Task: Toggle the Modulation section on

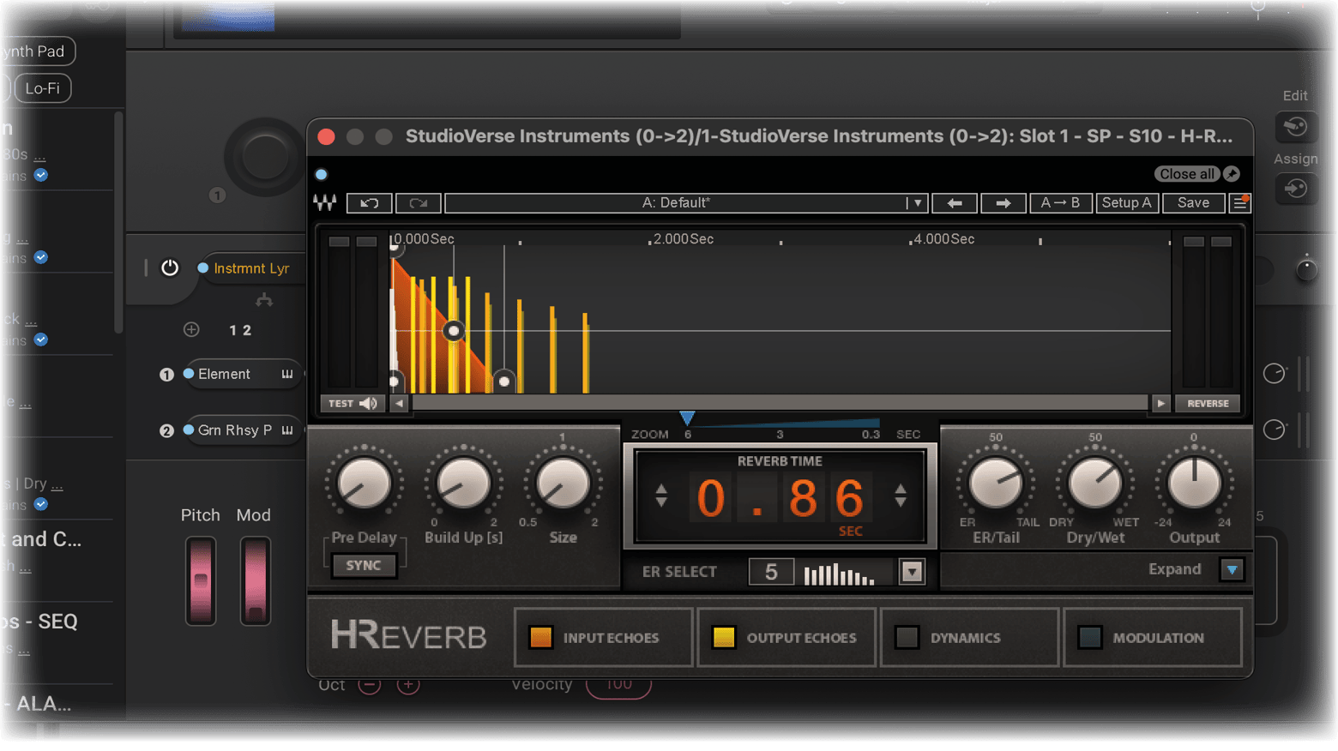Action: click(1089, 637)
